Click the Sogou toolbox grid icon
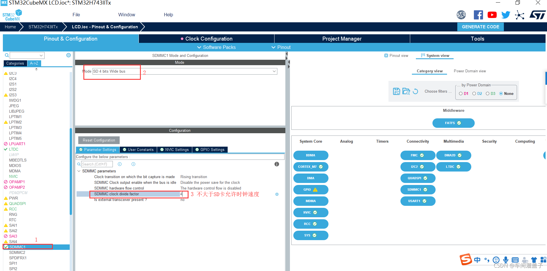 (543, 260)
